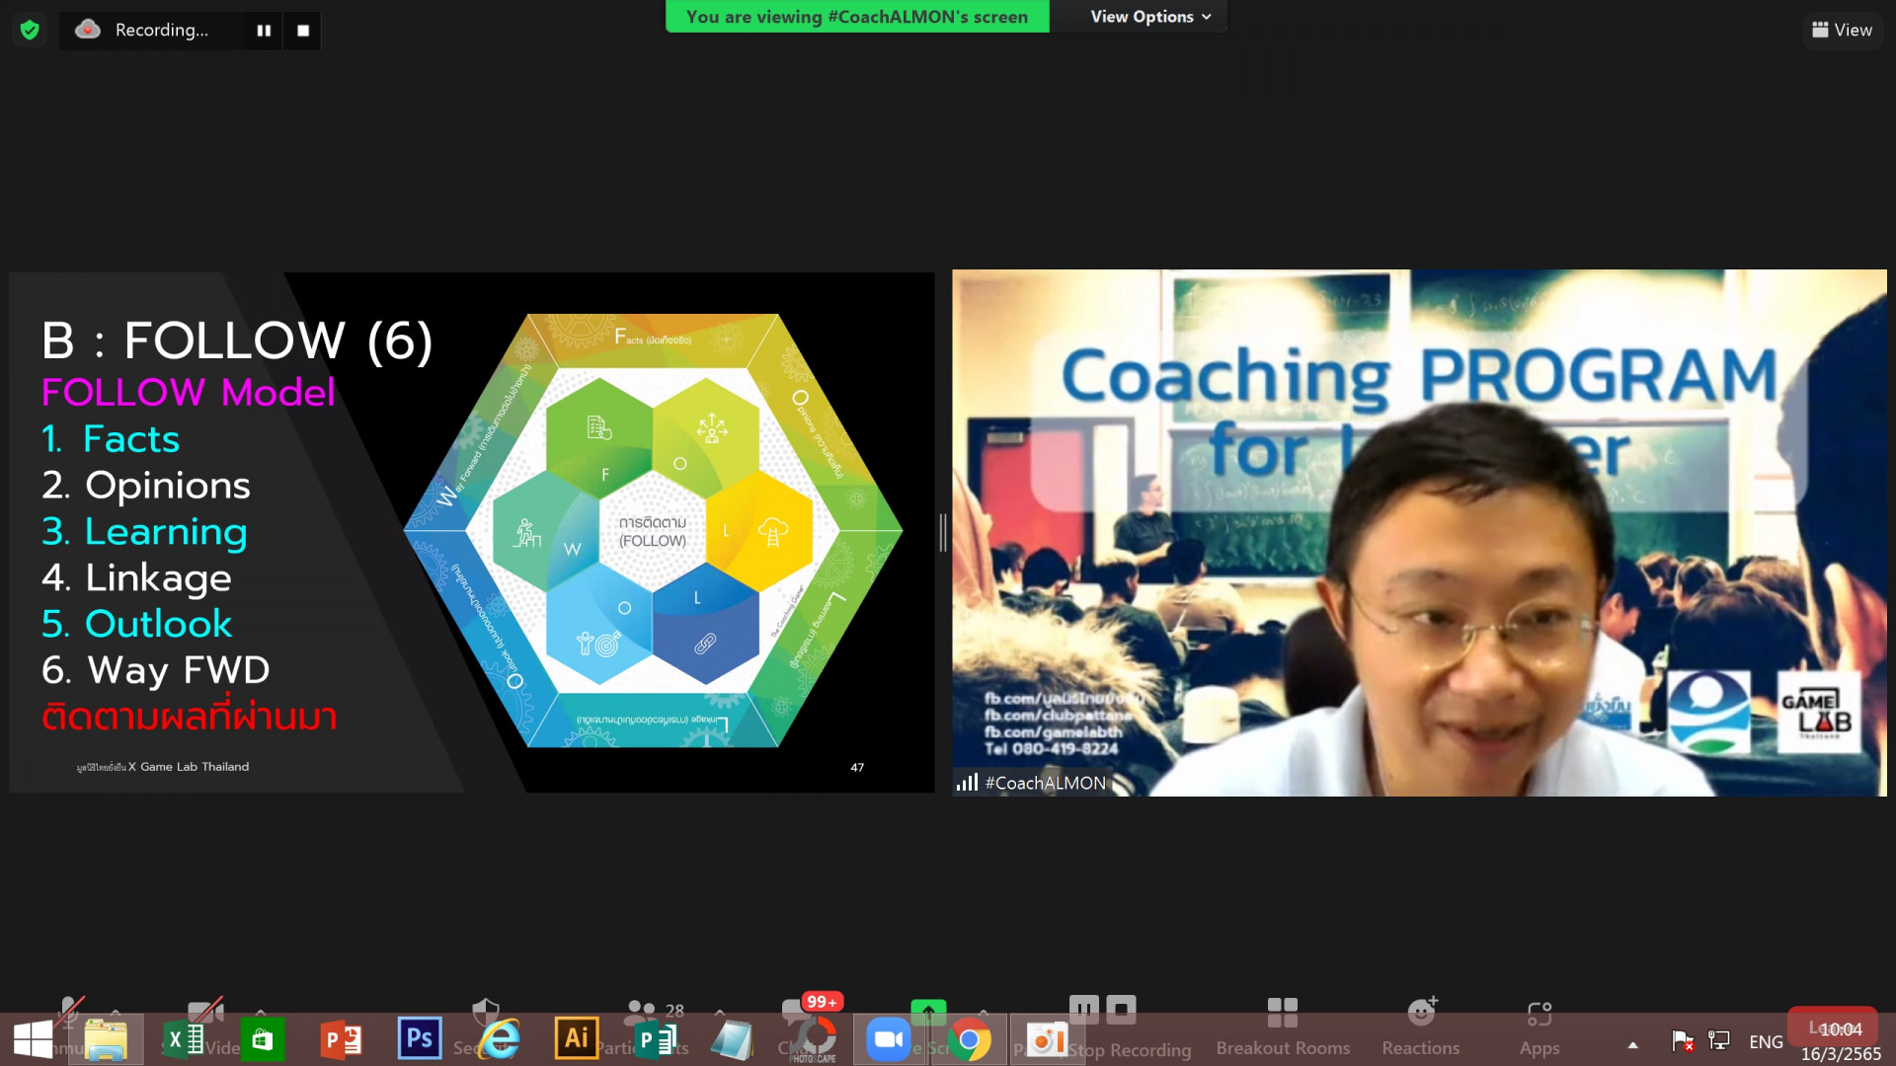
Task: Expand the video settings caret
Action: point(261,1012)
